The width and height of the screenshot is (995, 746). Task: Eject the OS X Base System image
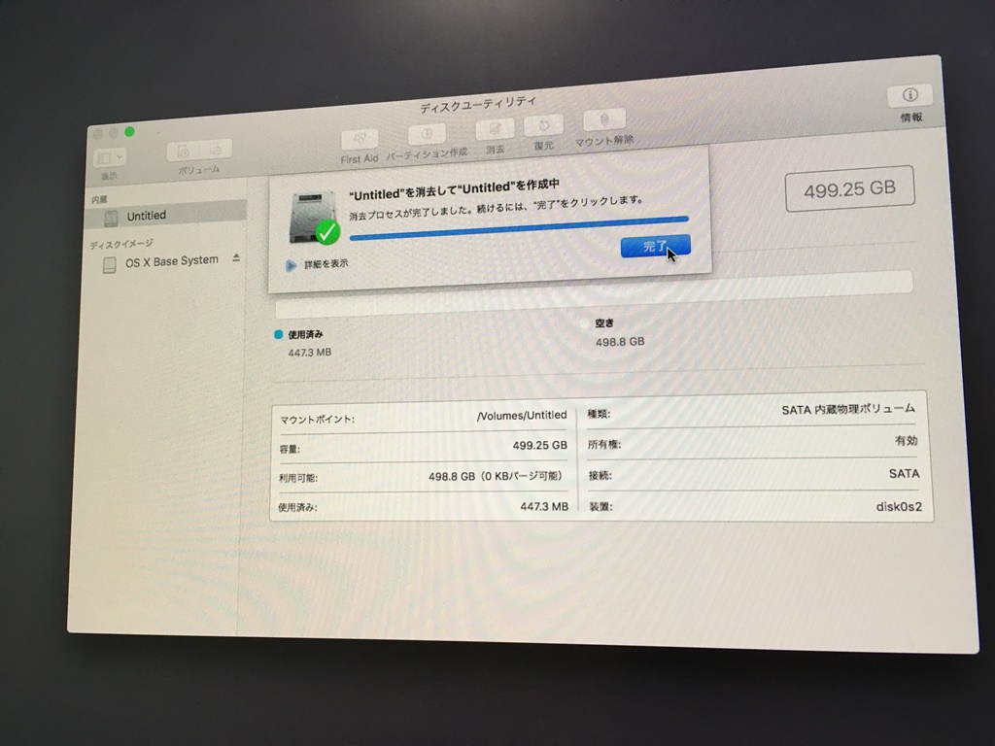[x=236, y=257]
